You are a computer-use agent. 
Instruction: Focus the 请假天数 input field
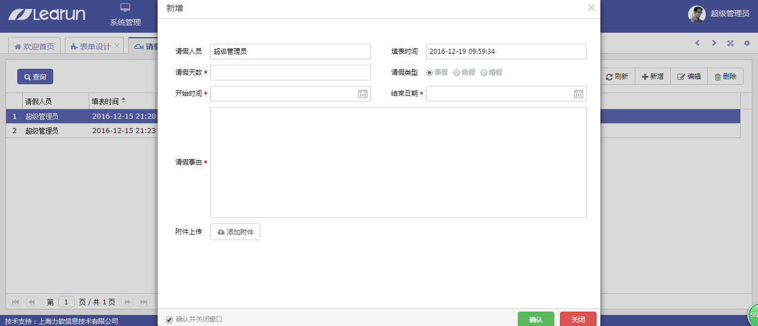click(x=290, y=73)
